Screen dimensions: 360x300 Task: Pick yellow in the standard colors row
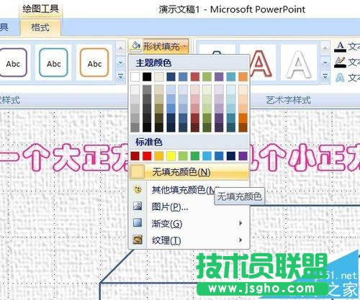pos(171,156)
